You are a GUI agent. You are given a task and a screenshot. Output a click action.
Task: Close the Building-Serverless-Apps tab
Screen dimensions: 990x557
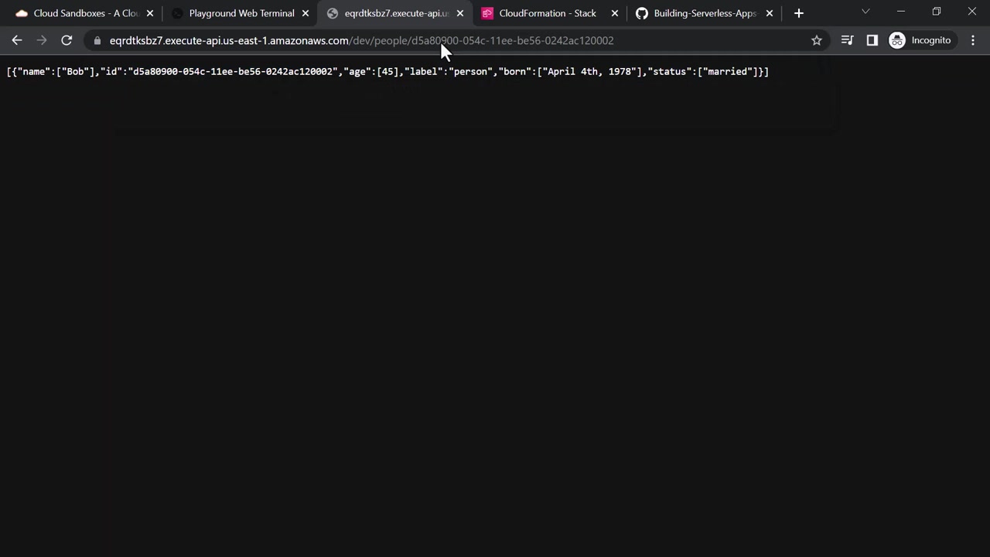point(769,13)
